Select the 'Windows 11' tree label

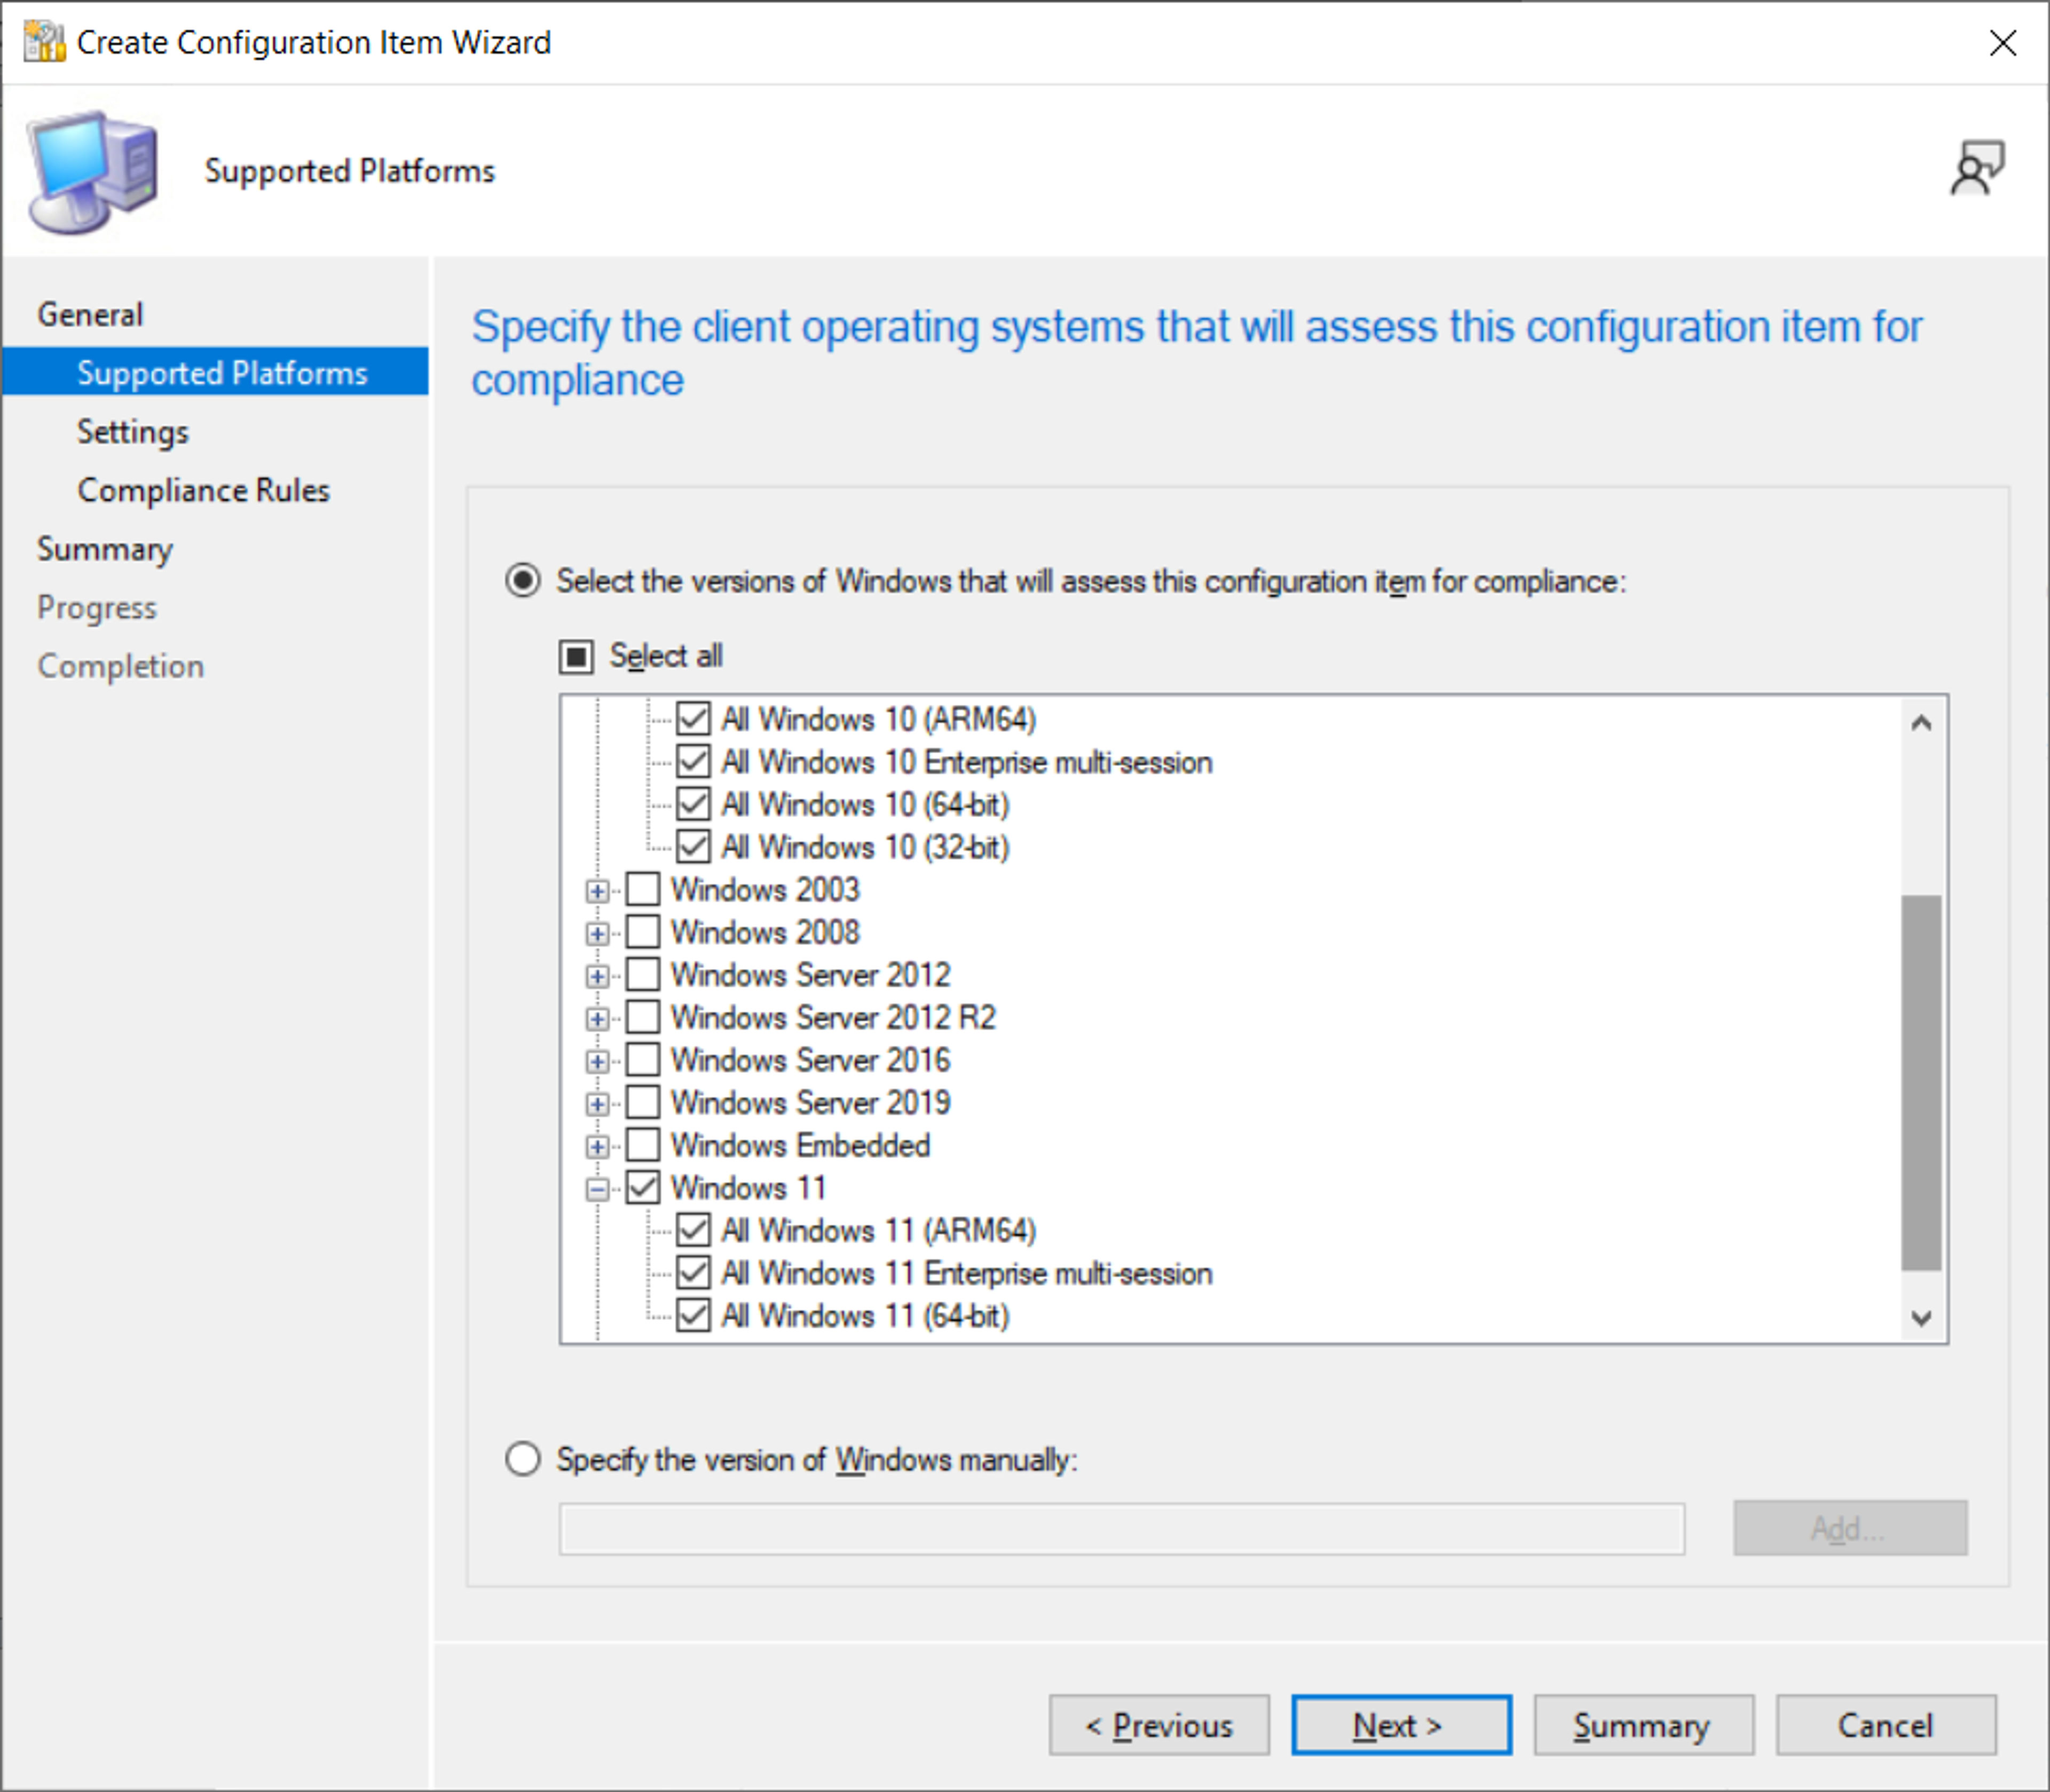(748, 1187)
